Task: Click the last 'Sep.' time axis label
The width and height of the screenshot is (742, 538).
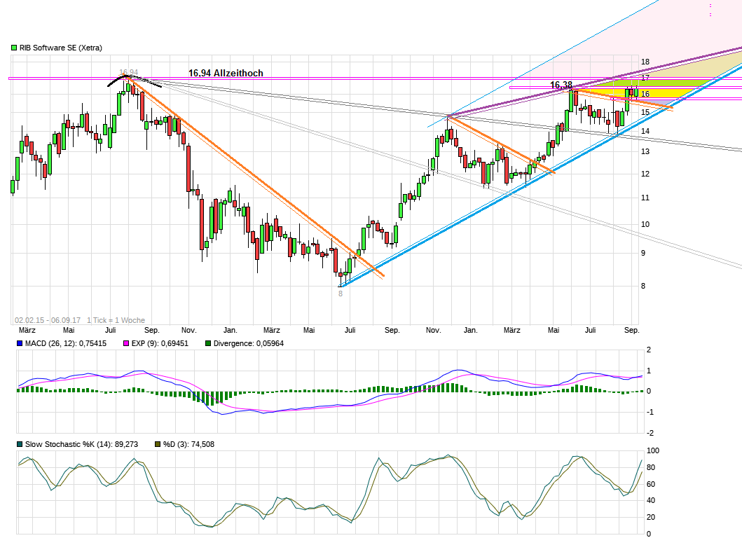Action: pos(632,330)
